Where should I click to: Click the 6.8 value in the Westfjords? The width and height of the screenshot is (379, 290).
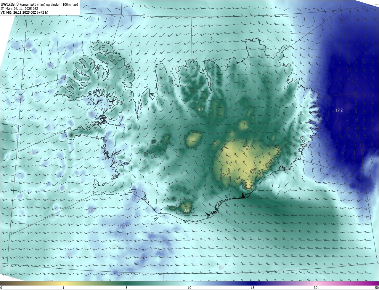point(109,88)
